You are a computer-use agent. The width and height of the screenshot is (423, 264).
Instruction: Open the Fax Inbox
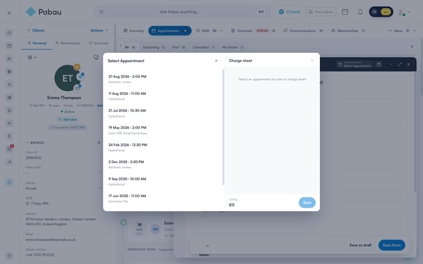point(321,12)
